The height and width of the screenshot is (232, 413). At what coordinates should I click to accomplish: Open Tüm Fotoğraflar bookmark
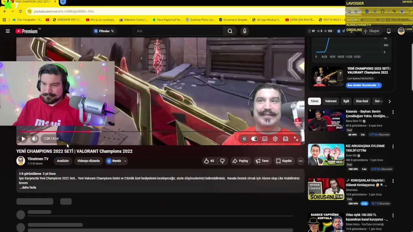(27, 20)
